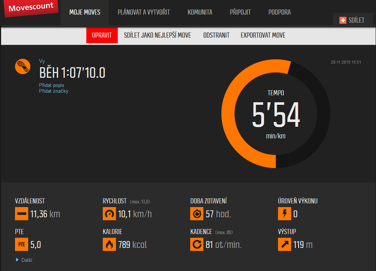Click the ascent arrow icon

click(x=285, y=244)
